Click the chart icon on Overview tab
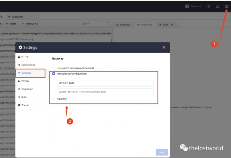Screen dimensions: 231x158 [x=117, y=25]
